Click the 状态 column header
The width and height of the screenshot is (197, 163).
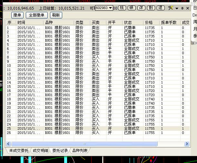128,23
